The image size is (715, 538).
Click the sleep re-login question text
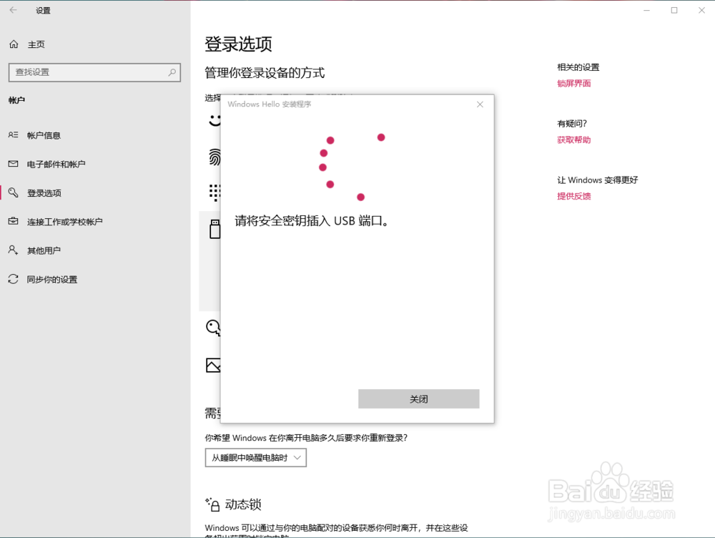(306, 438)
